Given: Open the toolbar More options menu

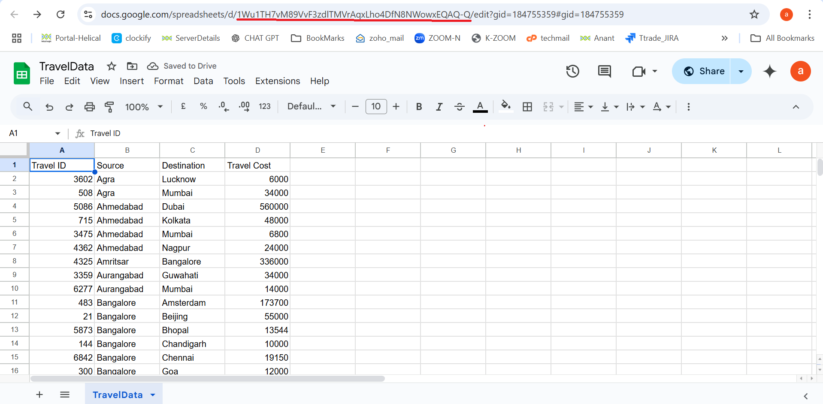Looking at the screenshot, I should [x=689, y=106].
